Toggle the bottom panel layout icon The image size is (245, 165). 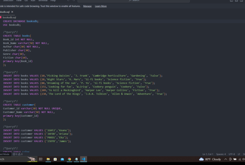point(236,1)
